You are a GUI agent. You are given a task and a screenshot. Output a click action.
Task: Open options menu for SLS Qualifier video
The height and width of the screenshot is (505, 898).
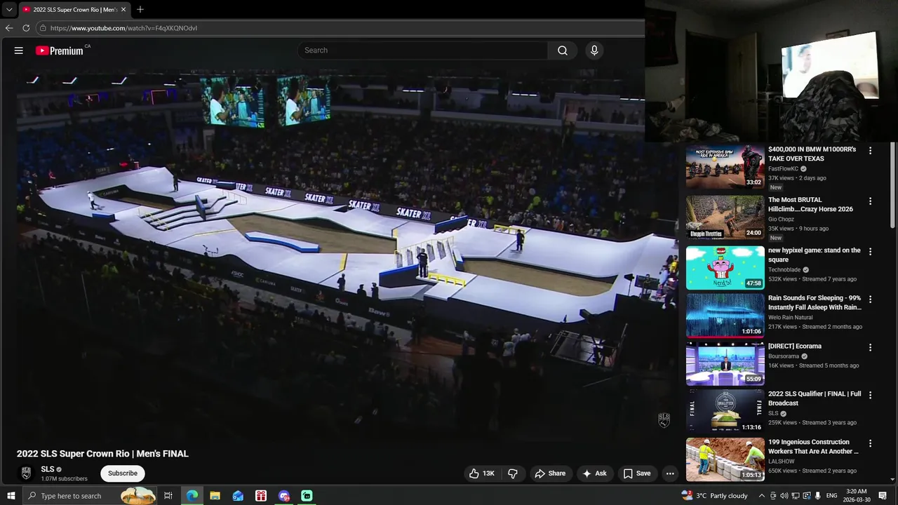coord(870,395)
